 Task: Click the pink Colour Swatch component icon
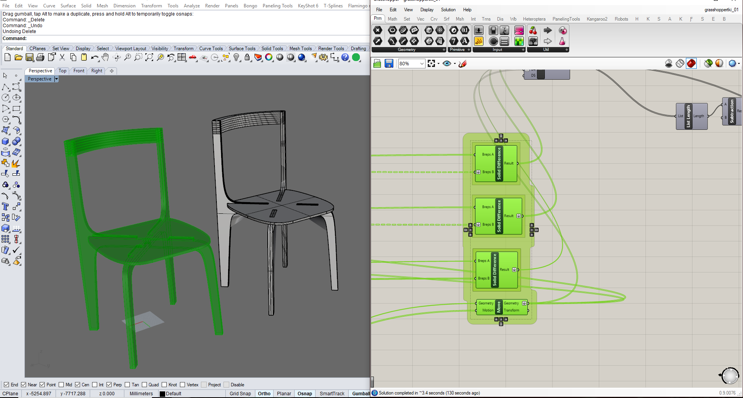coord(519,30)
